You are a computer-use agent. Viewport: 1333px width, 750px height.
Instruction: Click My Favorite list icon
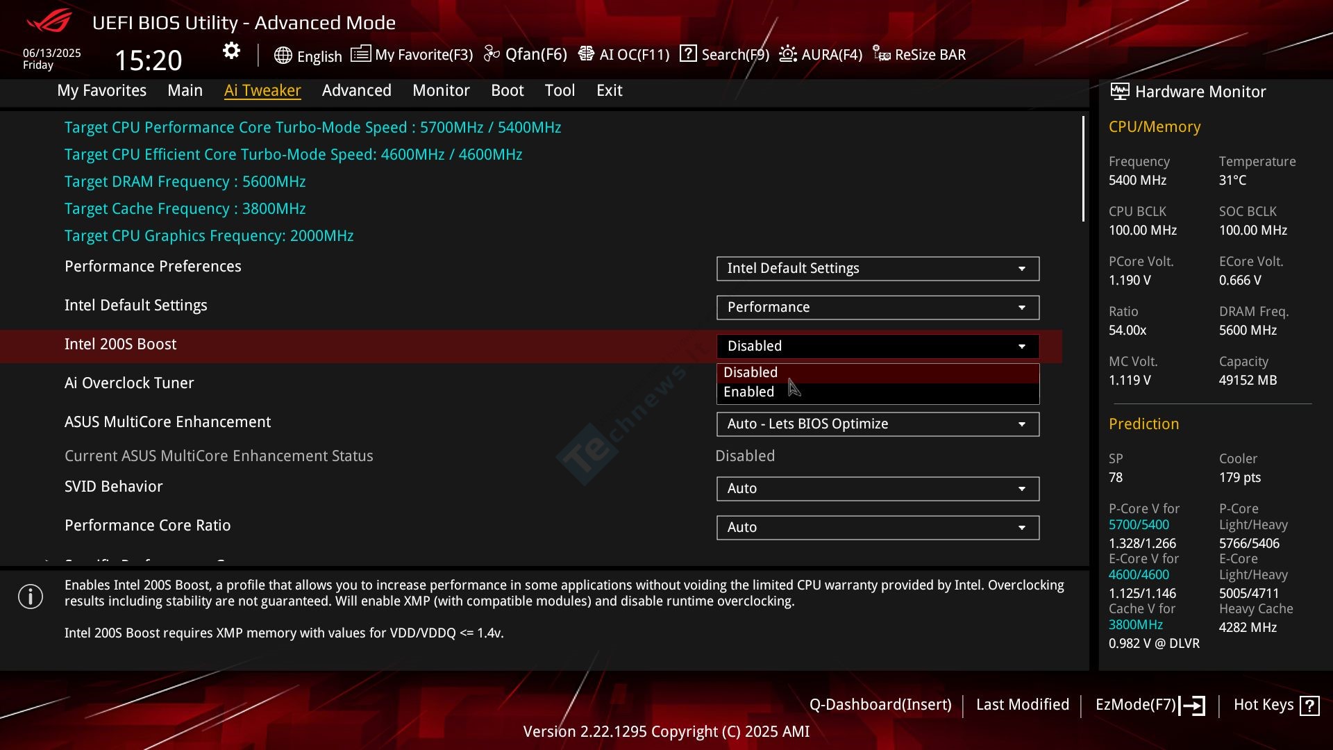pos(360,53)
